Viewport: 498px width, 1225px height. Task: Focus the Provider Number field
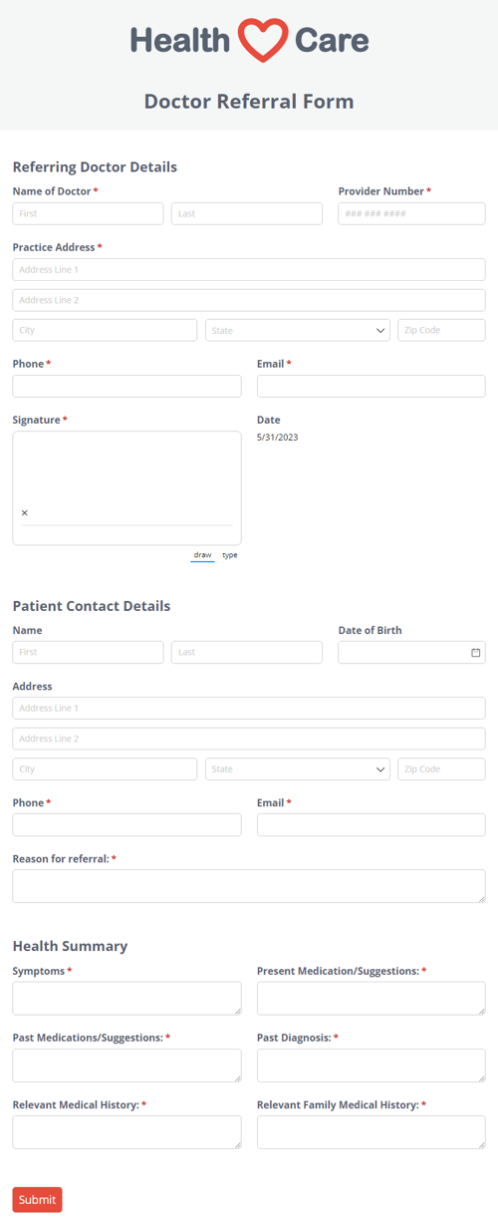pos(411,213)
